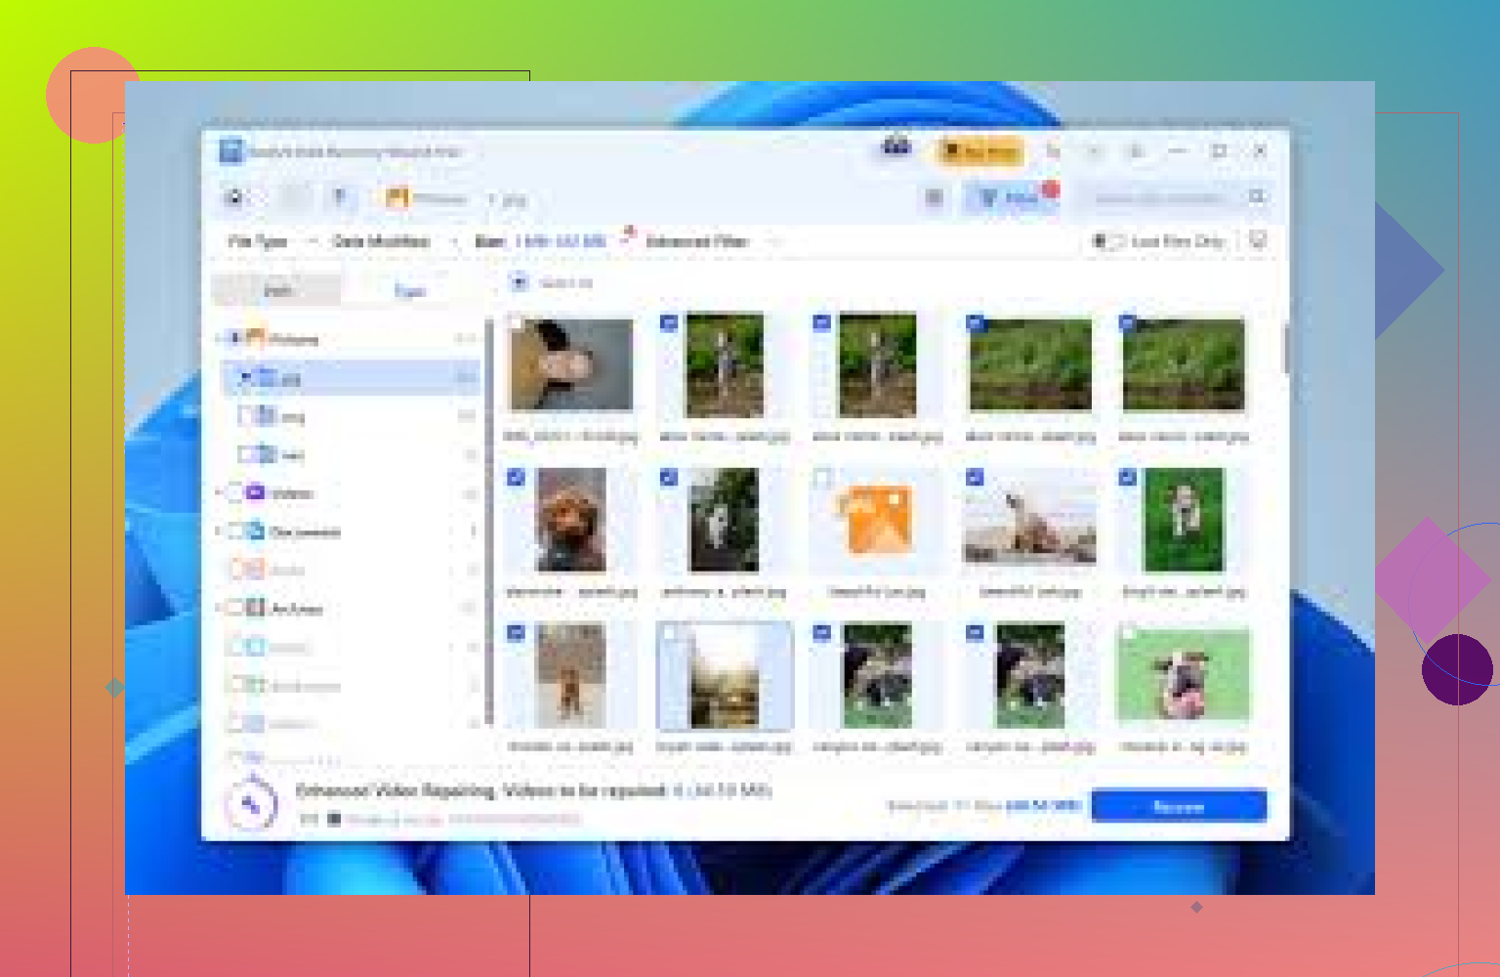Click the list view icon beside Filter

(935, 198)
